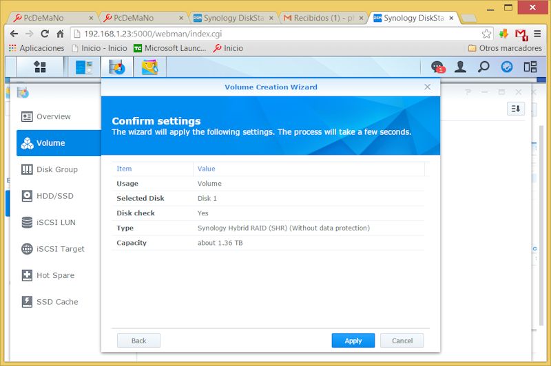Open the Package Center taskbar icon
Screen dimensions: 551x366
click(149, 67)
